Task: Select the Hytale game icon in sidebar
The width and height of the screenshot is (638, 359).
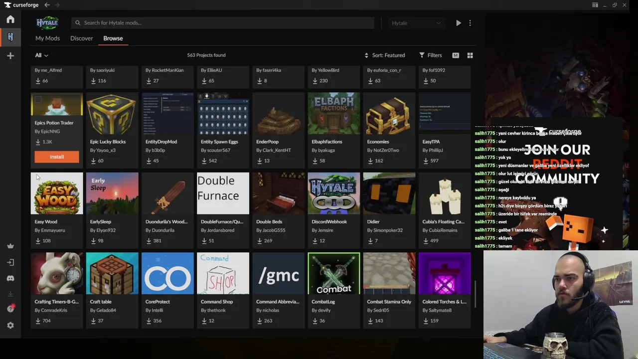Action: (10, 37)
